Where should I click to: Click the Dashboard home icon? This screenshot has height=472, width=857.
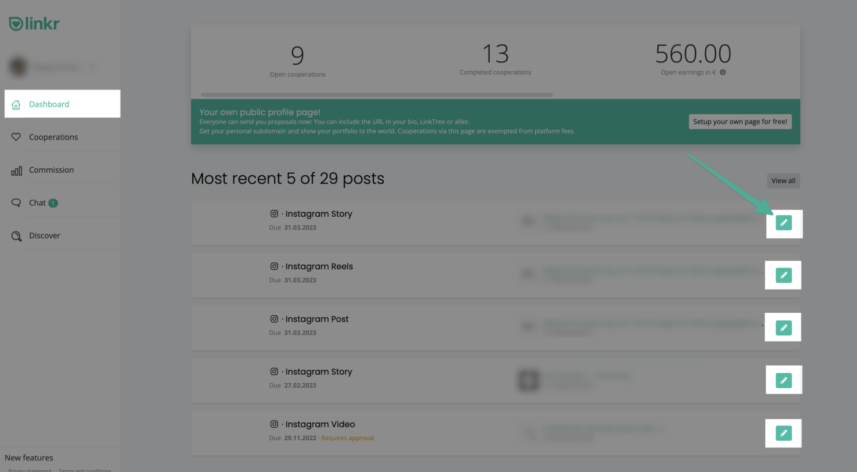pyautogui.click(x=17, y=105)
